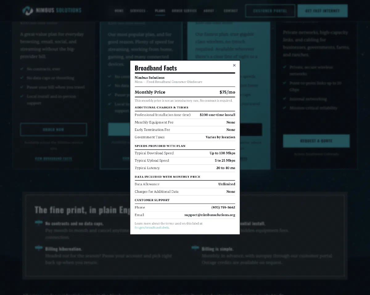Click the Customer Portal button
Screen dimensions: 370x295
coord(270,11)
